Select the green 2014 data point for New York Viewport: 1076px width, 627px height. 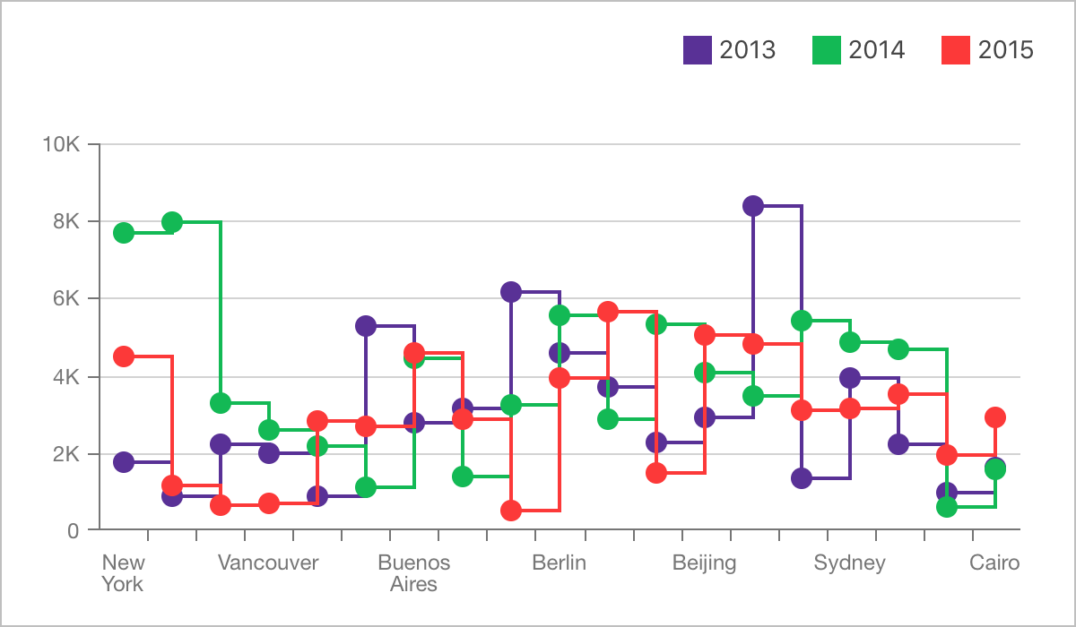click(x=124, y=233)
